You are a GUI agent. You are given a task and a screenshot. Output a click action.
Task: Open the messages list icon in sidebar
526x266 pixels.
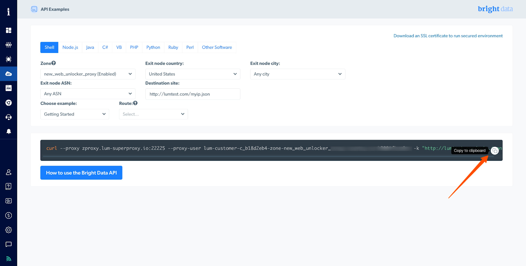9,201
